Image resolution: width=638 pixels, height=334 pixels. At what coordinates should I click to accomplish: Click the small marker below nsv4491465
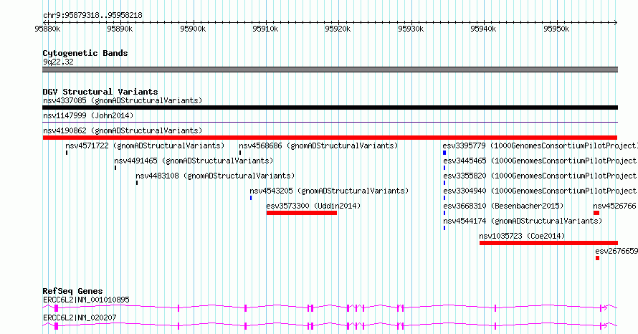115,168
